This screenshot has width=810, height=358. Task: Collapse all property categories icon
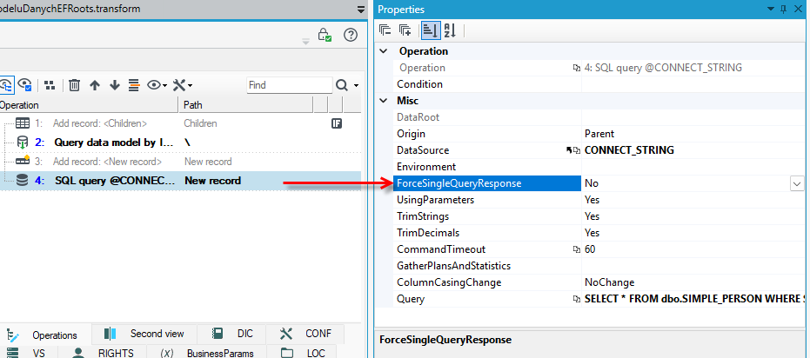pyautogui.click(x=385, y=30)
